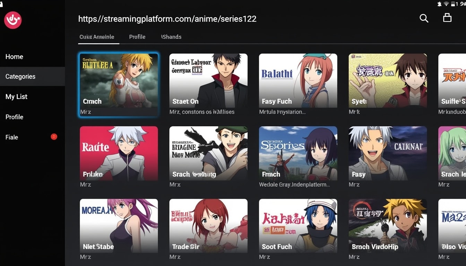Click the bag icon beside the search icon
The height and width of the screenshot is (266, 466).
pos(447,18)
